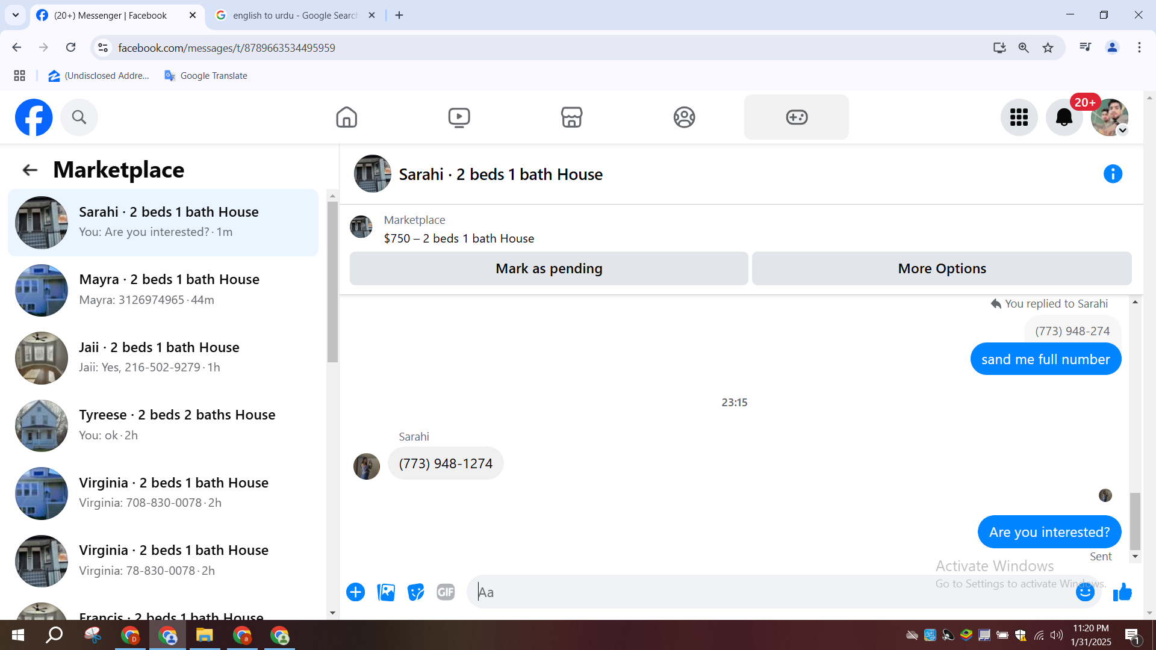Image resolution: width=1156 pixels, height=650 pixels.
Task: Open the Facebook apps grid menu
Action: tap(1019, 117)
